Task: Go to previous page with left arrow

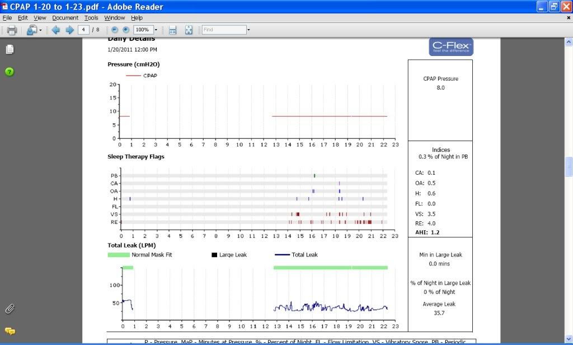Action: point(56,30)
